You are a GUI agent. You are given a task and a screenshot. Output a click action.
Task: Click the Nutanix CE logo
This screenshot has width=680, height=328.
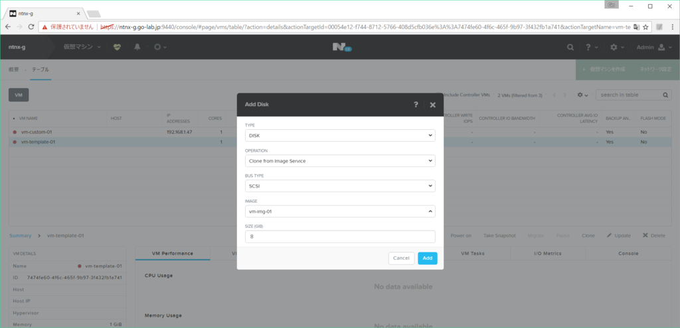coord(342,47)
